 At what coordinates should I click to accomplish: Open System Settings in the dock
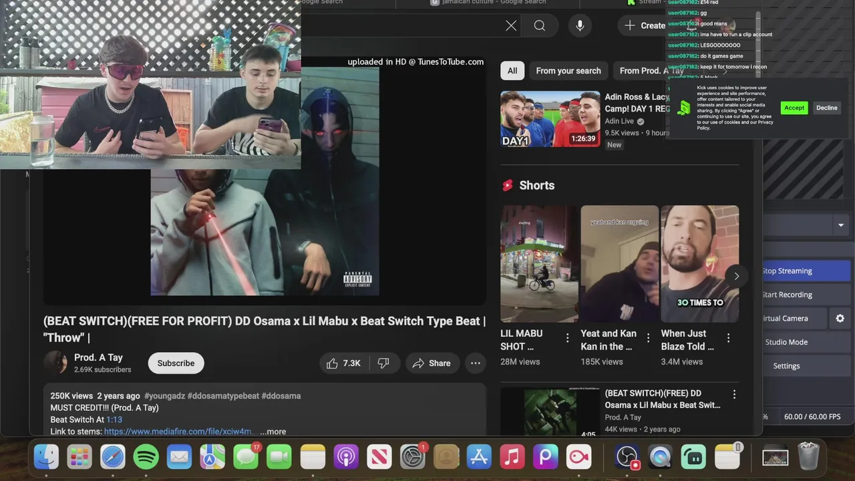coord(413,457)
